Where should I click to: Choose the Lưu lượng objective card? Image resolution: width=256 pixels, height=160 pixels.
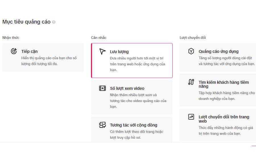(x=132, y=61)
